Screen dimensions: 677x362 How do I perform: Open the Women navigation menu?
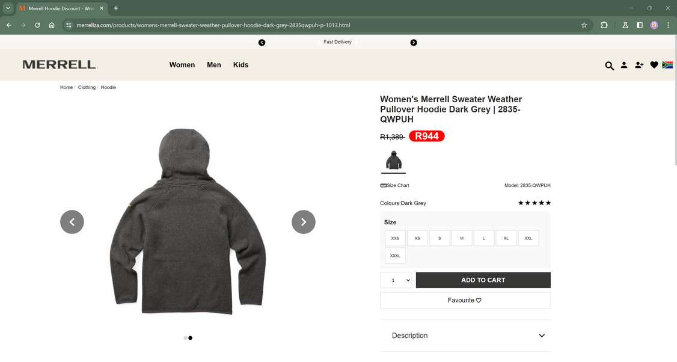(x=182, y=64)
